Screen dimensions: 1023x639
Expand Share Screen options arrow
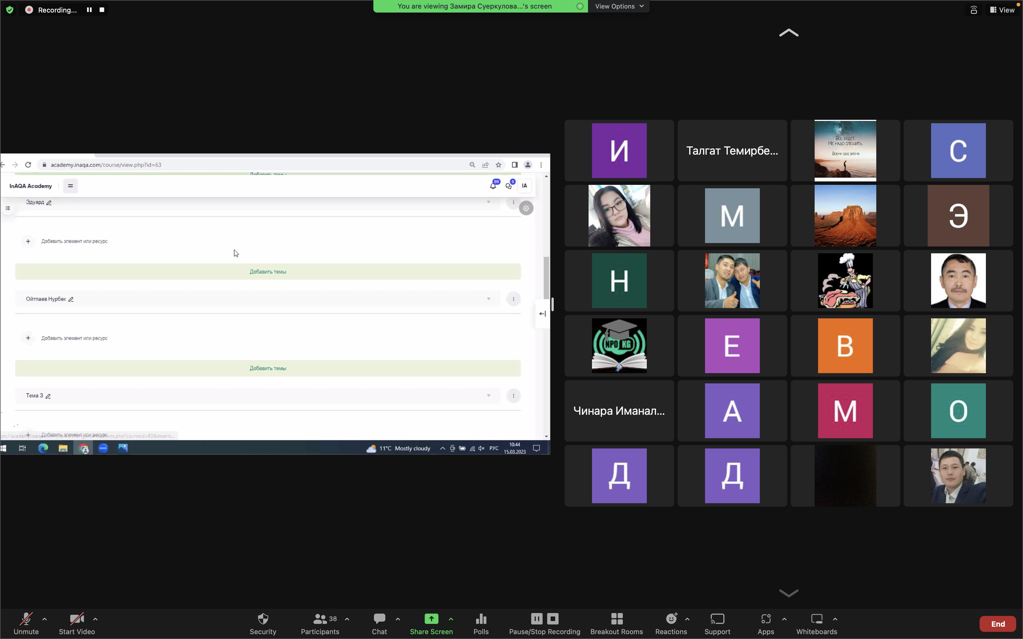point(451,619)
